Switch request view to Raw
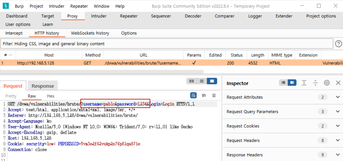Viewport: 343px width, 161px height. pos(32,96)
